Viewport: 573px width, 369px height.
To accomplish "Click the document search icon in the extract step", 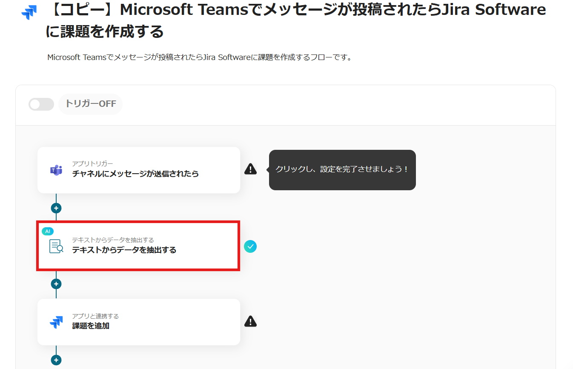I will [x=56, y=246].
